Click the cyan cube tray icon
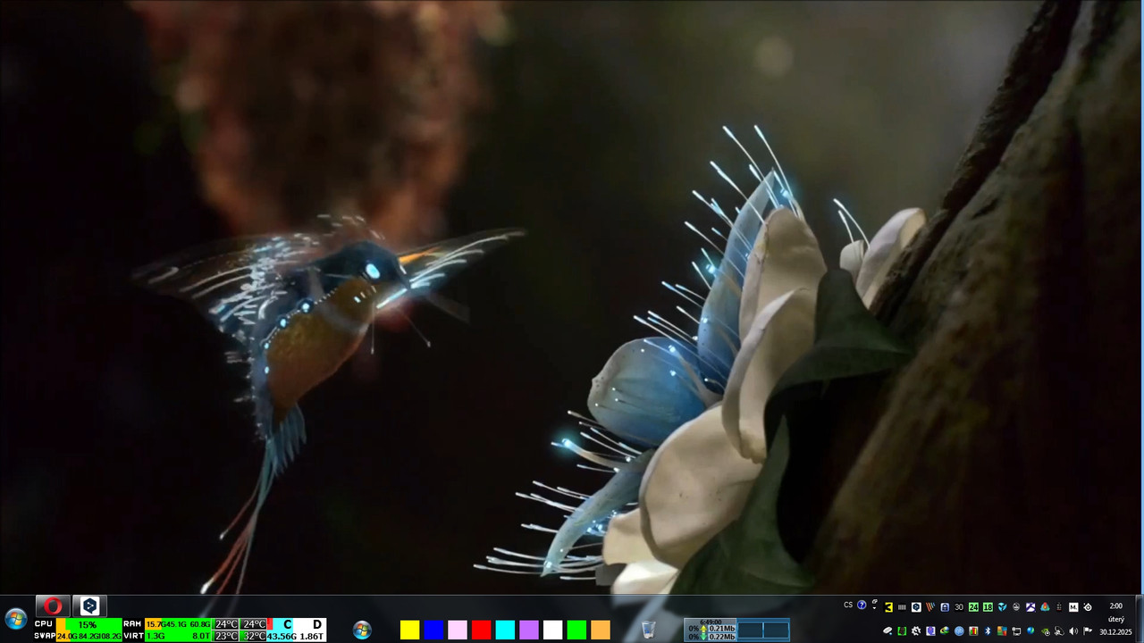The image size is (1144, 643). (x=1002, y=607)
